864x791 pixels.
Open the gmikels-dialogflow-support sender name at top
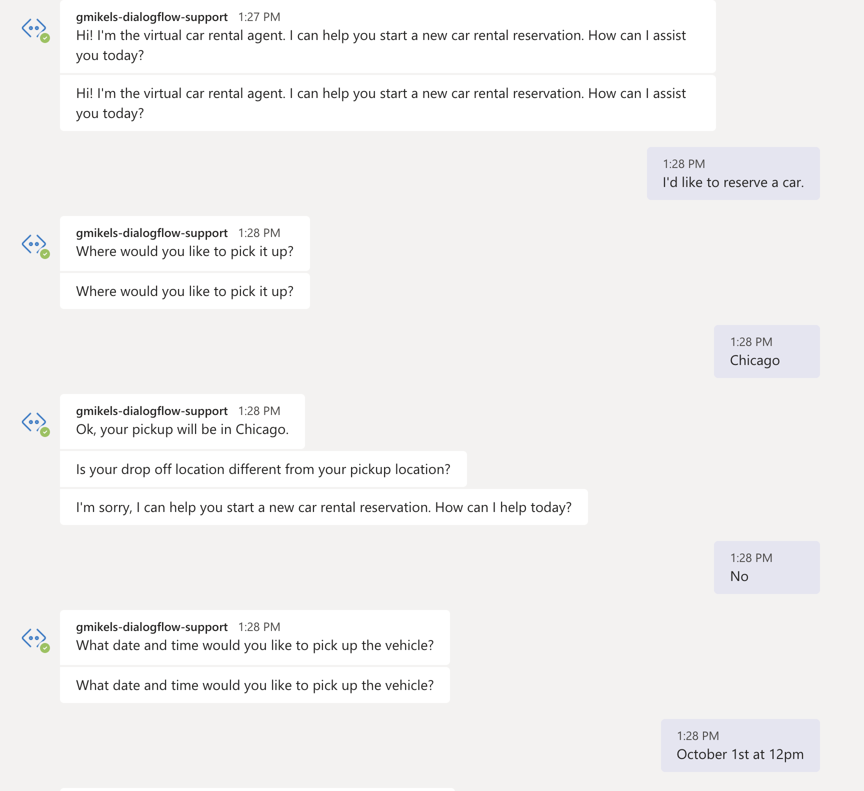click(x=151, y=16)
